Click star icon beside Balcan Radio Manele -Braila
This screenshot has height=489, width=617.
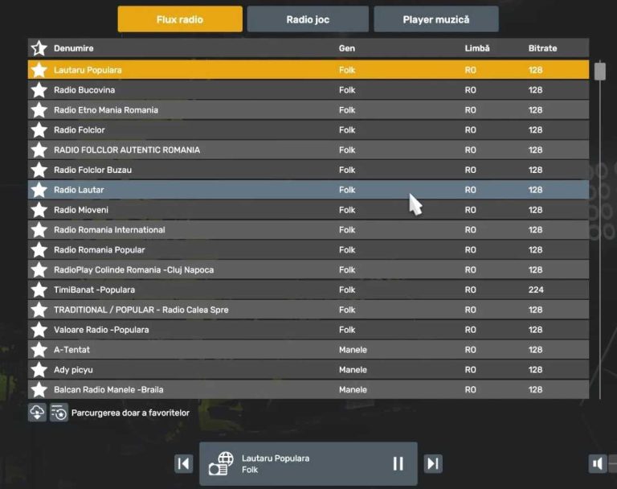pos(39,390)
